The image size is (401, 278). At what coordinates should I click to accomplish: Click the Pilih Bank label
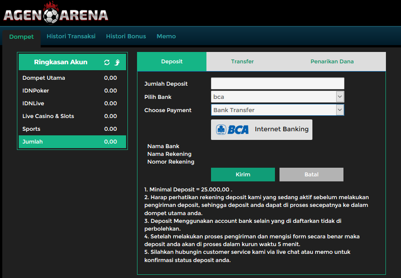[x=158, y=97]
